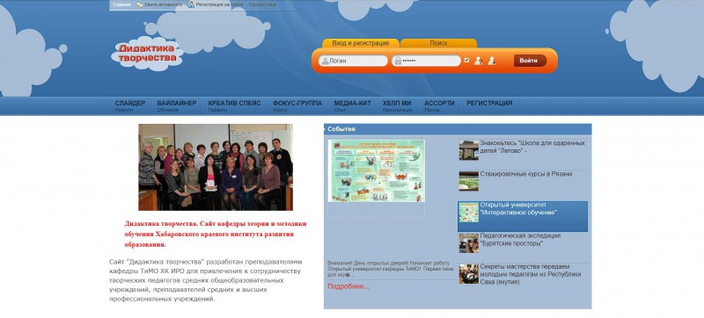704x318 pixels.
Task: Expand the АССОРТИ menu dropdown arrow
Action: (x=458, y=112)
